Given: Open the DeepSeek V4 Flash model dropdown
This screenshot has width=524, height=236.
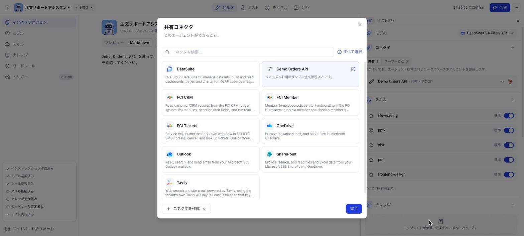Looking at the screenshot, I should (487, 33).
